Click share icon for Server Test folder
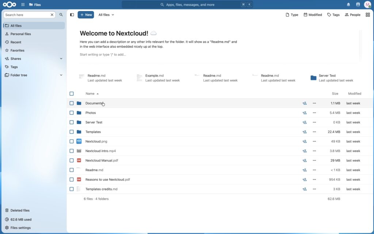Viewport: 374px width, 234px height. [x=305, y=122]
